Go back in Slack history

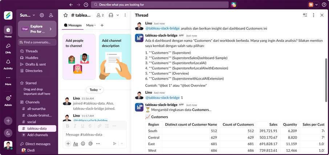[71, 5]
